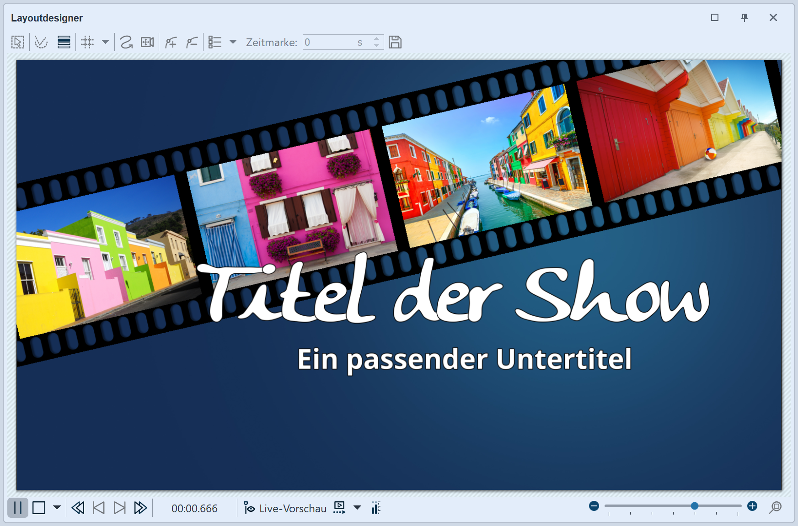The image size is (798, 526).
Task: Select the object selection tool
Action: [x=18, y=42]
